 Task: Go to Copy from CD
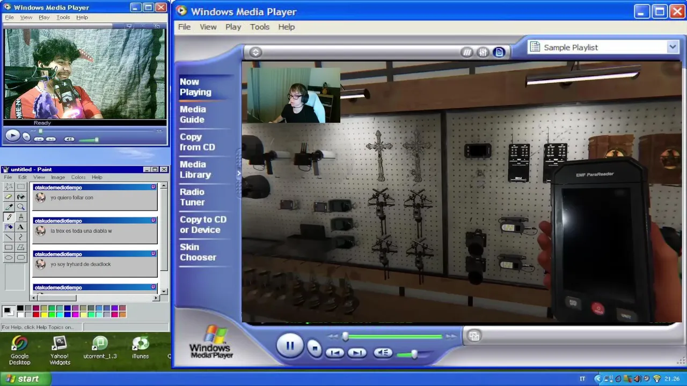click(197, 142)
